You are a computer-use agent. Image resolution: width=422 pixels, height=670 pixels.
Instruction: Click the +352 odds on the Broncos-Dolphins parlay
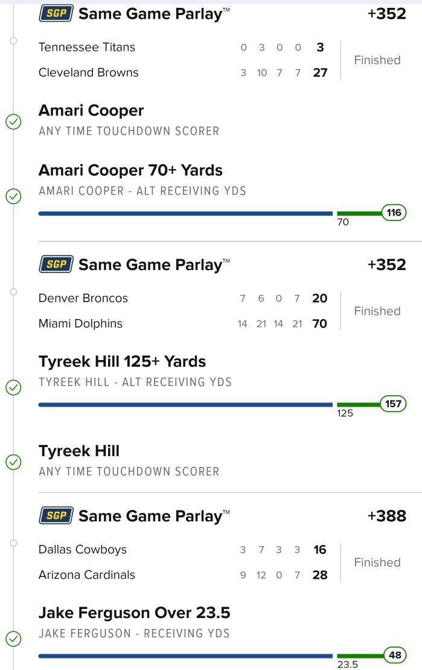coord(386,265)
